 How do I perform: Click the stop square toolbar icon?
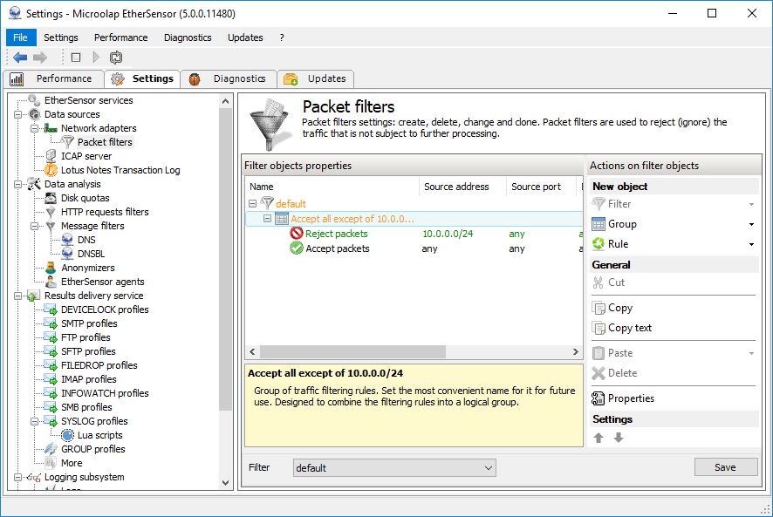[76, 58]
